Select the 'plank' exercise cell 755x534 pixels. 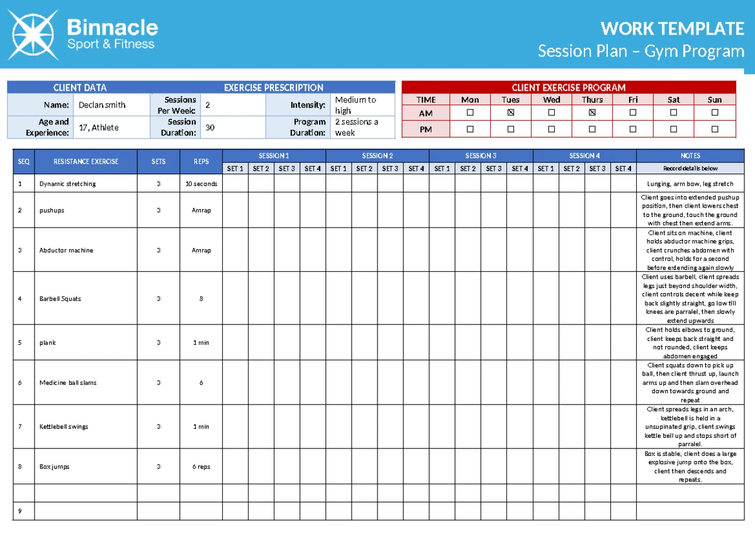point(86,343)
